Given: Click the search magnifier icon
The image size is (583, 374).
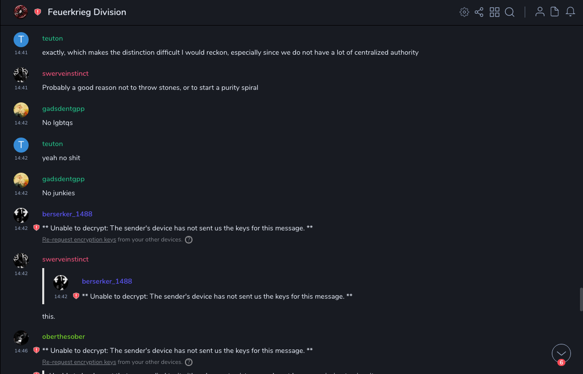Looking at the screenshot, I should pyautogui.click(x=510, y=12).
